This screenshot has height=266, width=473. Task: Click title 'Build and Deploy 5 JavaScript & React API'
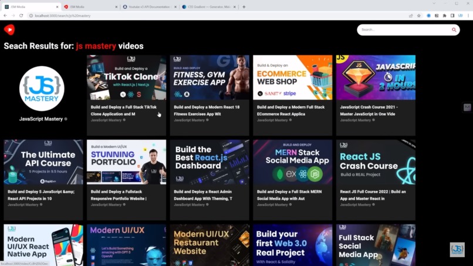click(41, 195)
